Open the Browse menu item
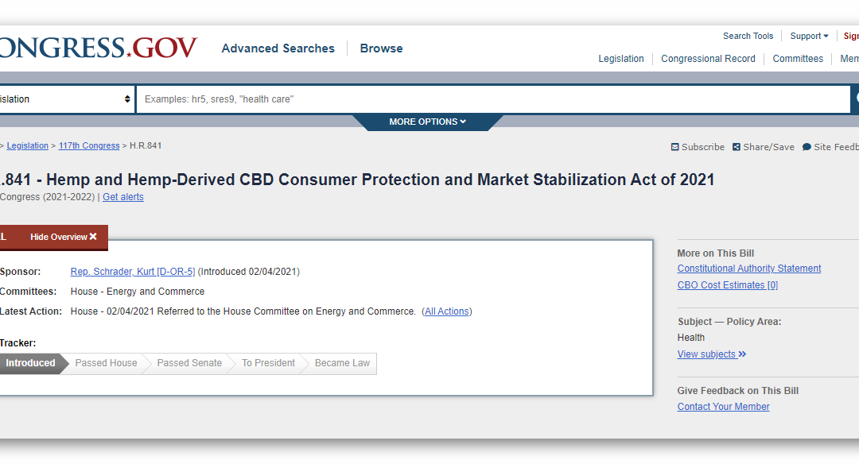 click(x=381, y=48)
